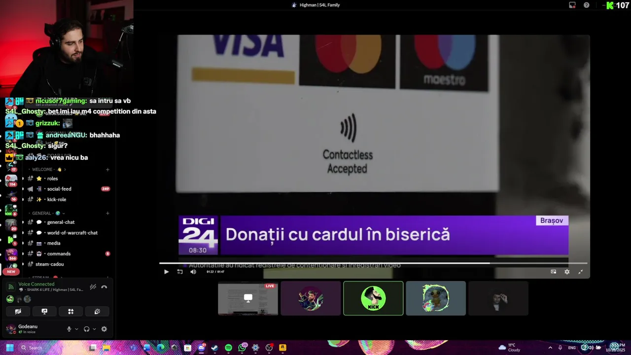Open Microsoft Store from taskbar
The width and height of the screenshot is (631, 355).
point(187,348)
